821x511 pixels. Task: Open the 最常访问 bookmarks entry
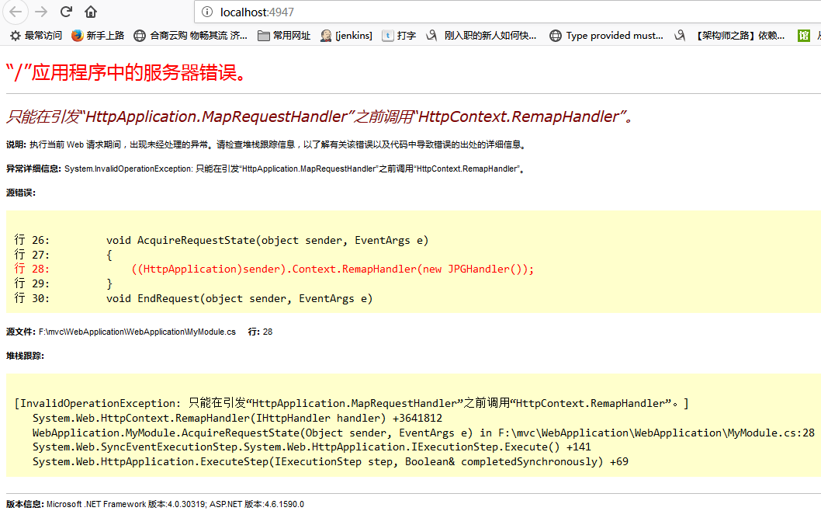point(36,36)
